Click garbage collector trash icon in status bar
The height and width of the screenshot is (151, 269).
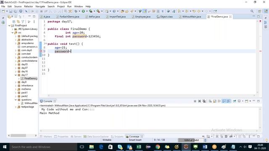(206, 140)
